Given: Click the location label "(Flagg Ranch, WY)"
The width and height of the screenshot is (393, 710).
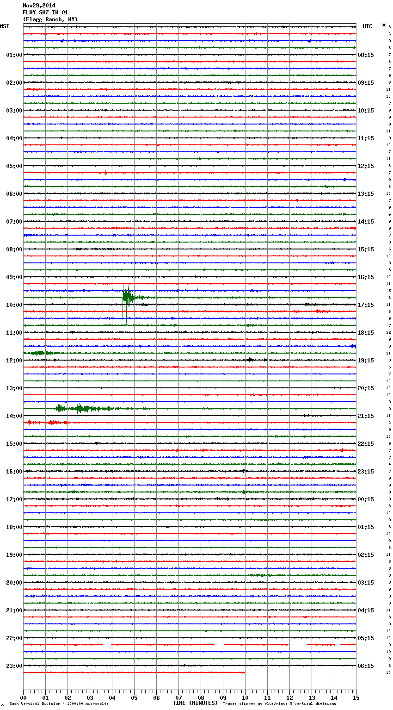Looking at the screenshot, I should [x=50, y=19].
